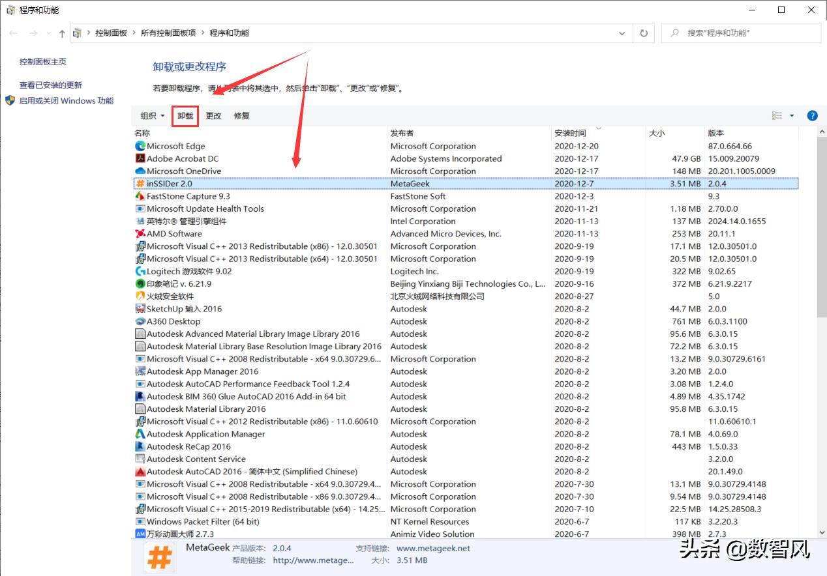Select Autodesk Material Library 2016 row
The height and width of the screenshot is (576, 827).
click(x=465, y=409)
